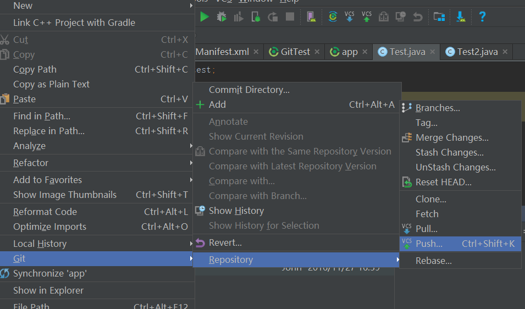Start Debug with the bug icon

coord(222,16)
